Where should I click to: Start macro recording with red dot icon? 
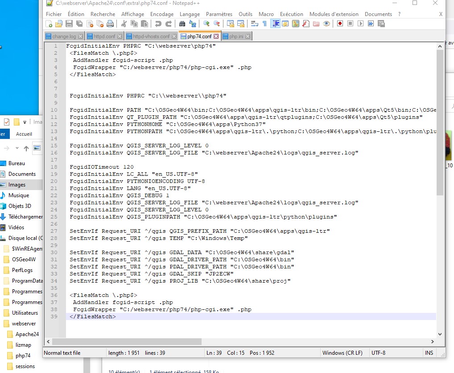click(x=340, y=24)
